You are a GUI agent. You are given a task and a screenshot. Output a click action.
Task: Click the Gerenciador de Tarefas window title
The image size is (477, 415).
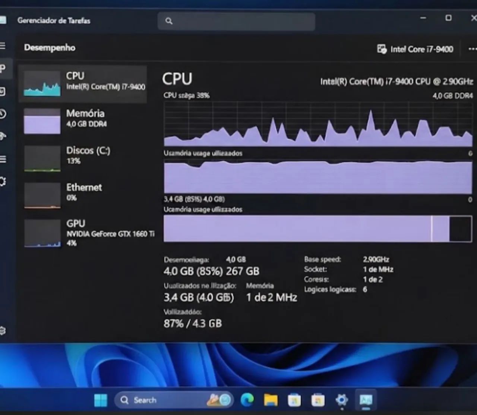pyautogui.click(x=54, y=21)
